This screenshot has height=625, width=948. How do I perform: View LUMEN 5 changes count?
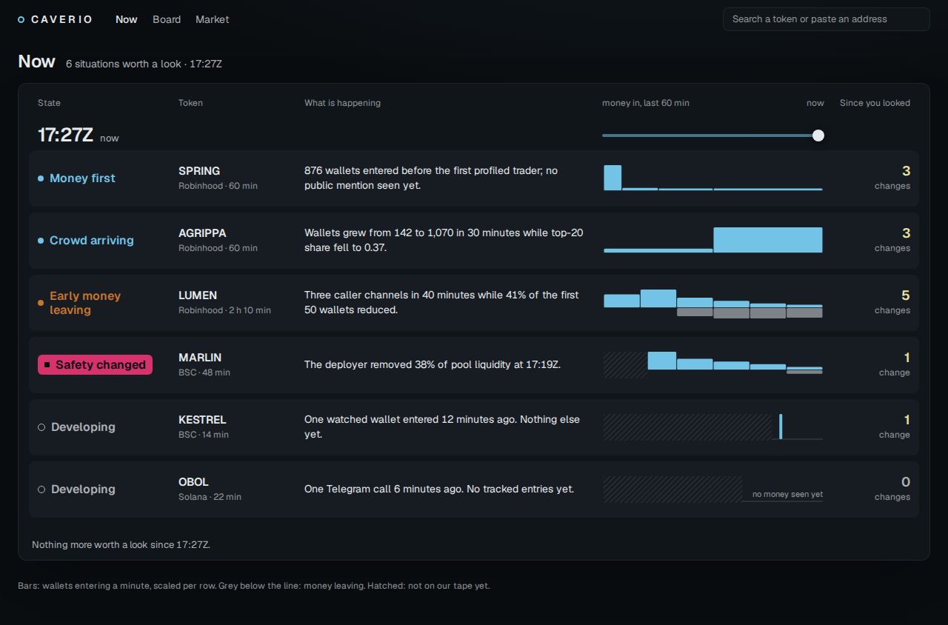892,302
